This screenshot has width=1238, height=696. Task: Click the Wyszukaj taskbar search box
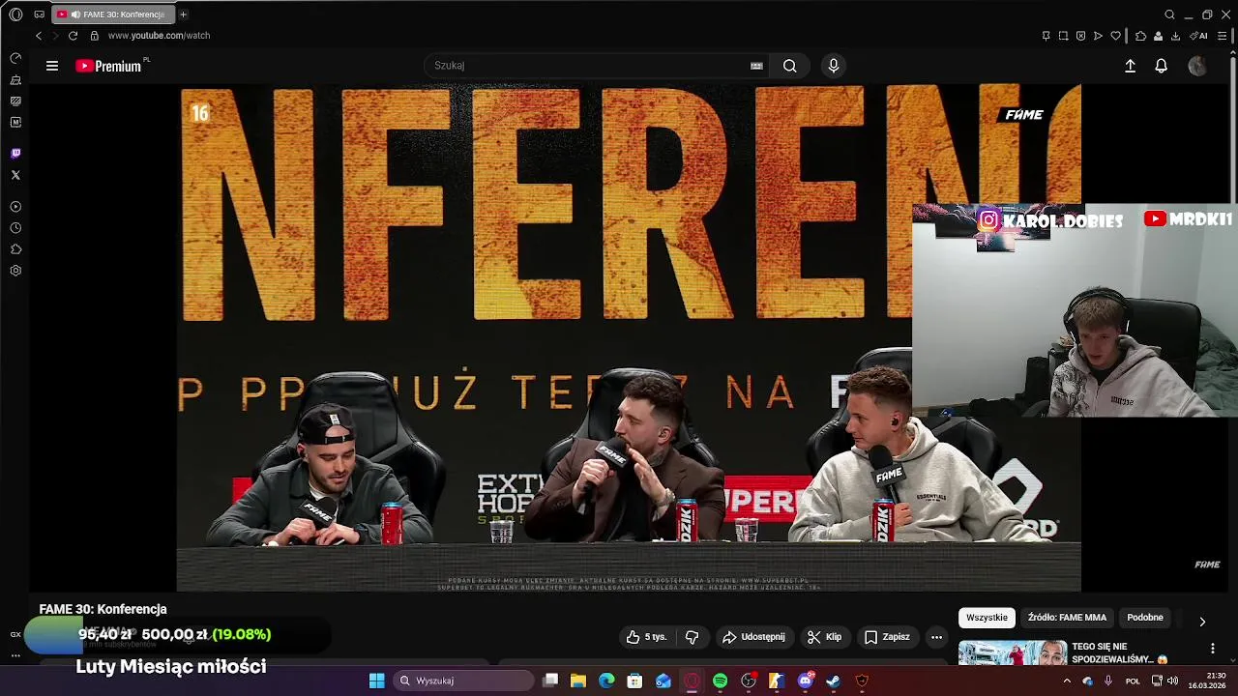pyautogui.click(x=464, y=681)
